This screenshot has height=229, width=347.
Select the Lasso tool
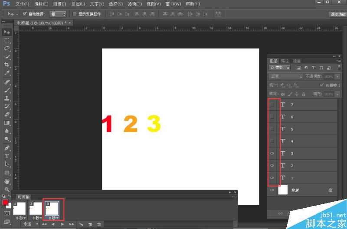coord(7,48)
